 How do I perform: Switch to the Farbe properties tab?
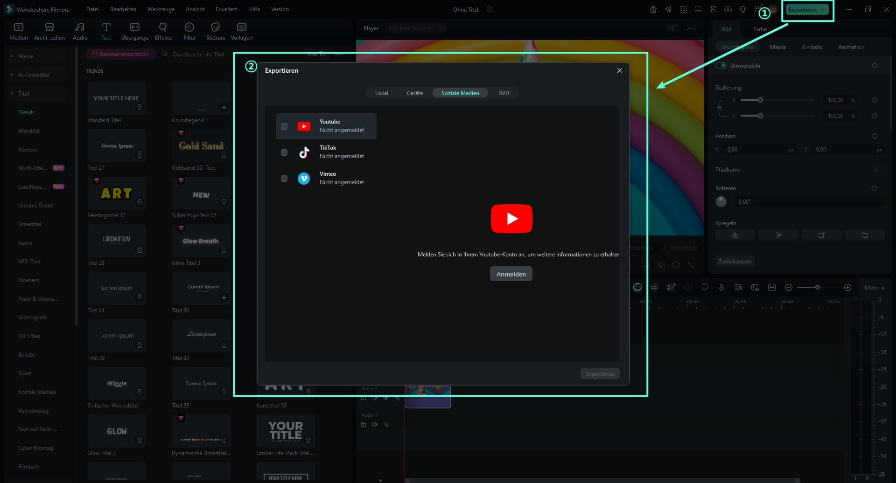coord(760,29)
